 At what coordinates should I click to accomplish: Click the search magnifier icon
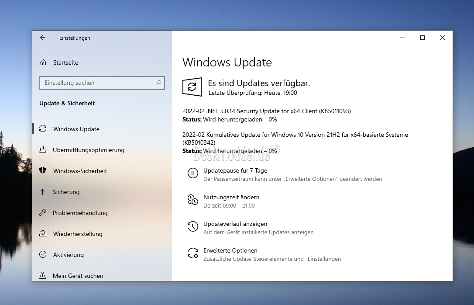tap(158, 83)
